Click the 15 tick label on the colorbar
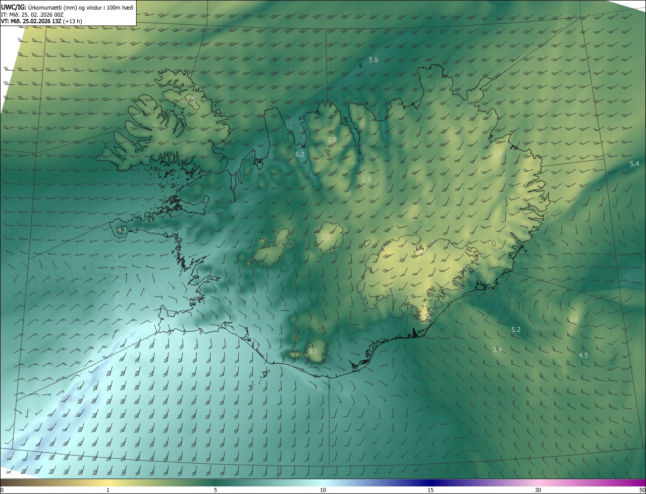This screenshot has width=646, height=494. 430,490
